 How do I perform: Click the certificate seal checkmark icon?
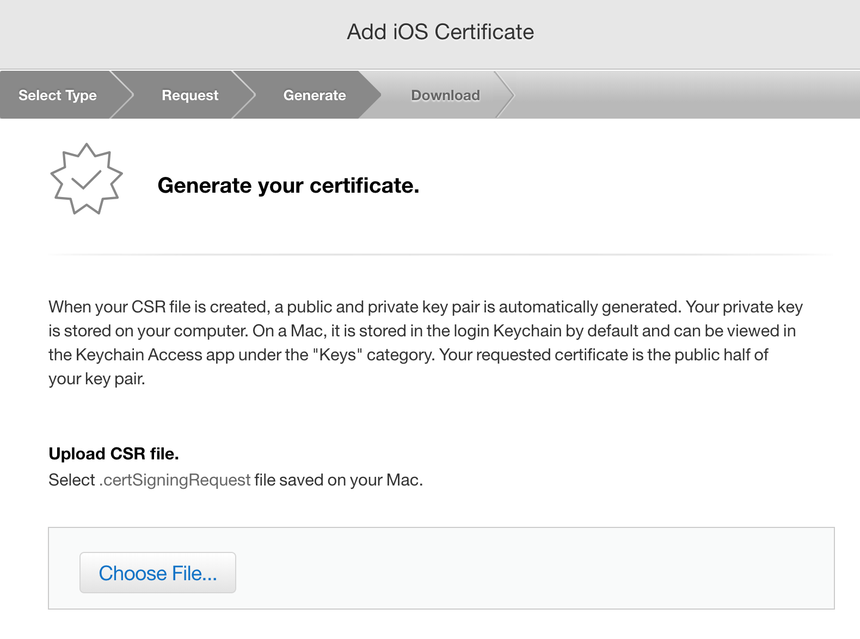(x=86, y=179)
